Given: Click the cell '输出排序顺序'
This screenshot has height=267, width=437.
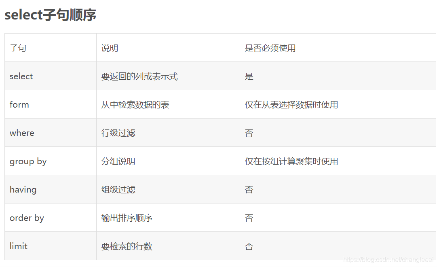Looking at the screenshot, I should tap(168, 218).
